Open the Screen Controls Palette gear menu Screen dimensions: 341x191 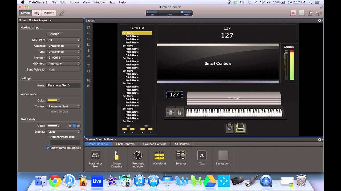[320, 139]
